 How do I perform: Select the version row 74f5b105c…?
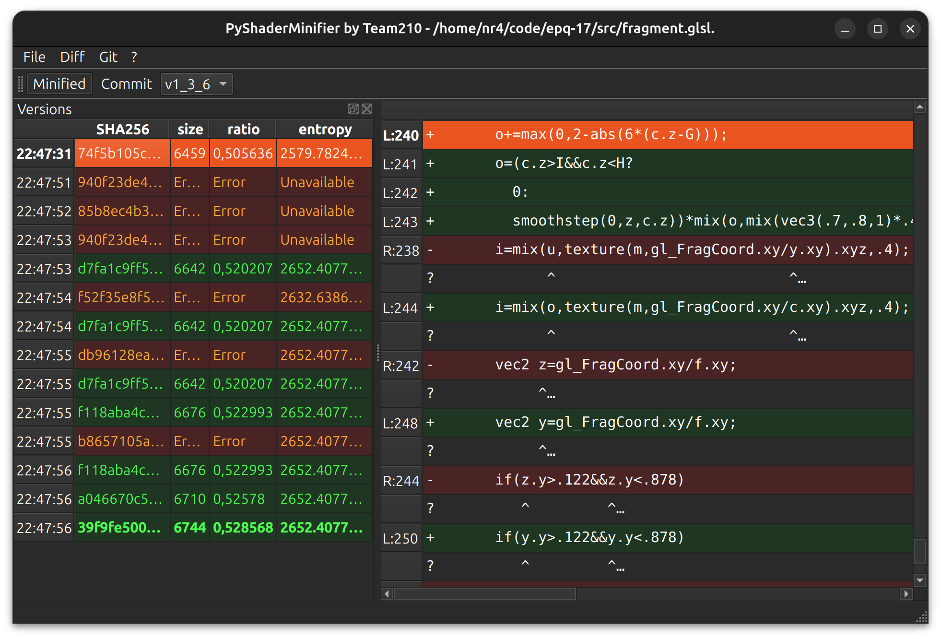click(194, 154)
